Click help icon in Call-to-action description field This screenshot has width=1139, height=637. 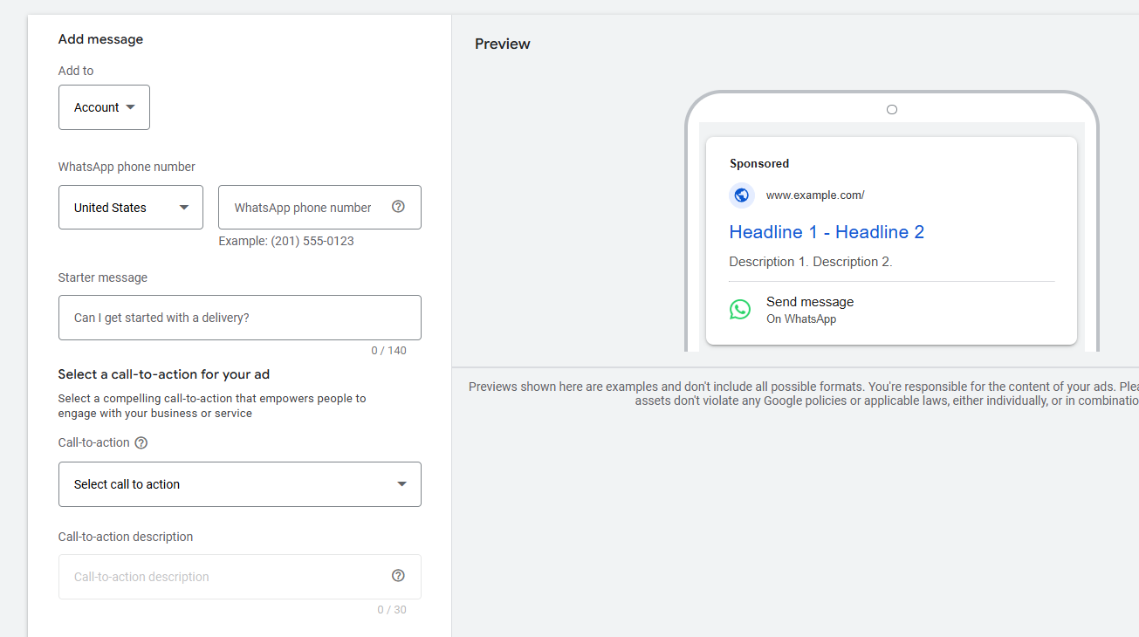pyautogui.click(x=398, y=576)
